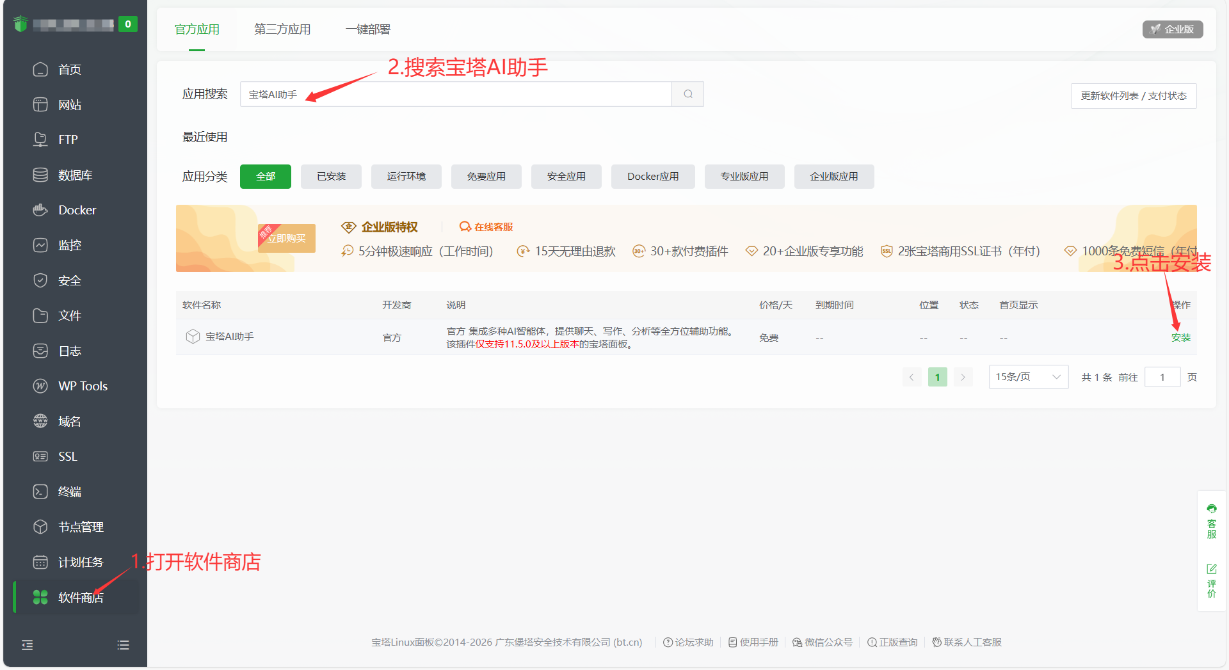
Task: Go to next page with right chevron
Action: click(x=963, y=377)
